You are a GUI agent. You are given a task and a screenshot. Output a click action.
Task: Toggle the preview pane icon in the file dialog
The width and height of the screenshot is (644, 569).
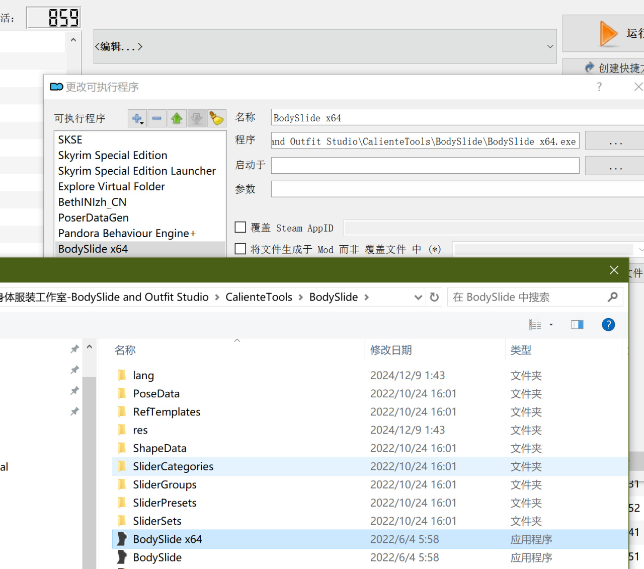pos(577,325)
